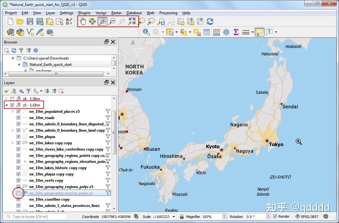Open the Processing menu

point(168,13)
